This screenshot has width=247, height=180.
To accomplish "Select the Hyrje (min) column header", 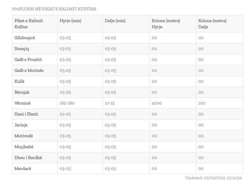I will (x=70, y=21).
